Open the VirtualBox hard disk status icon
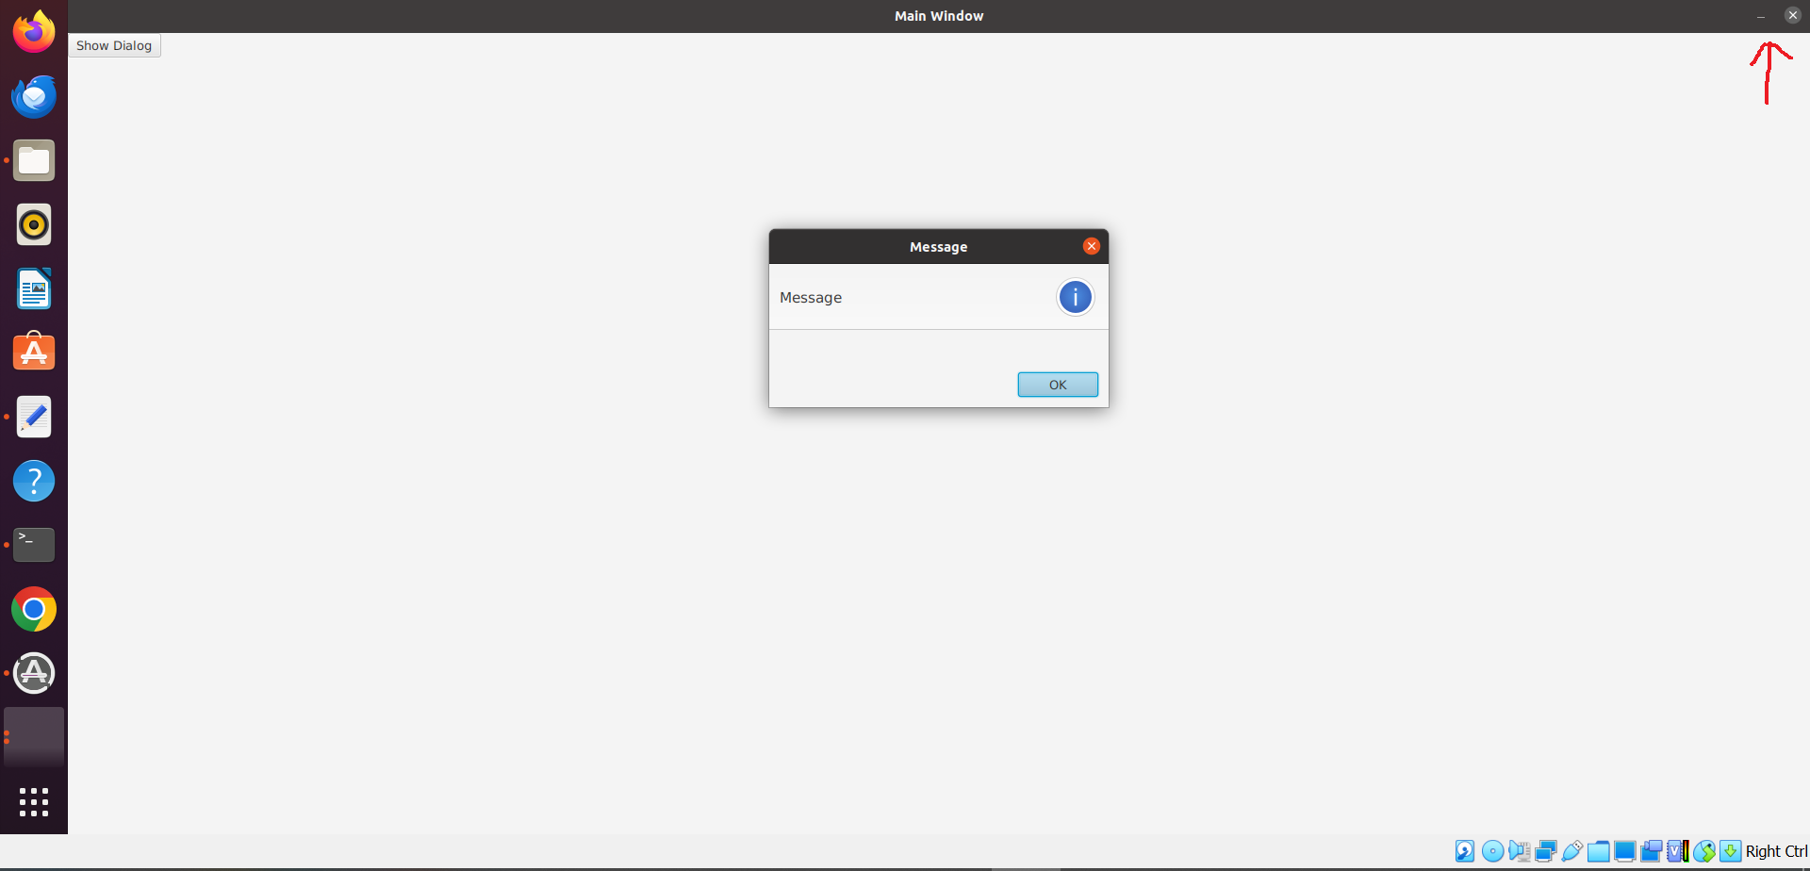The image size is (1810, 871). 1464,851
